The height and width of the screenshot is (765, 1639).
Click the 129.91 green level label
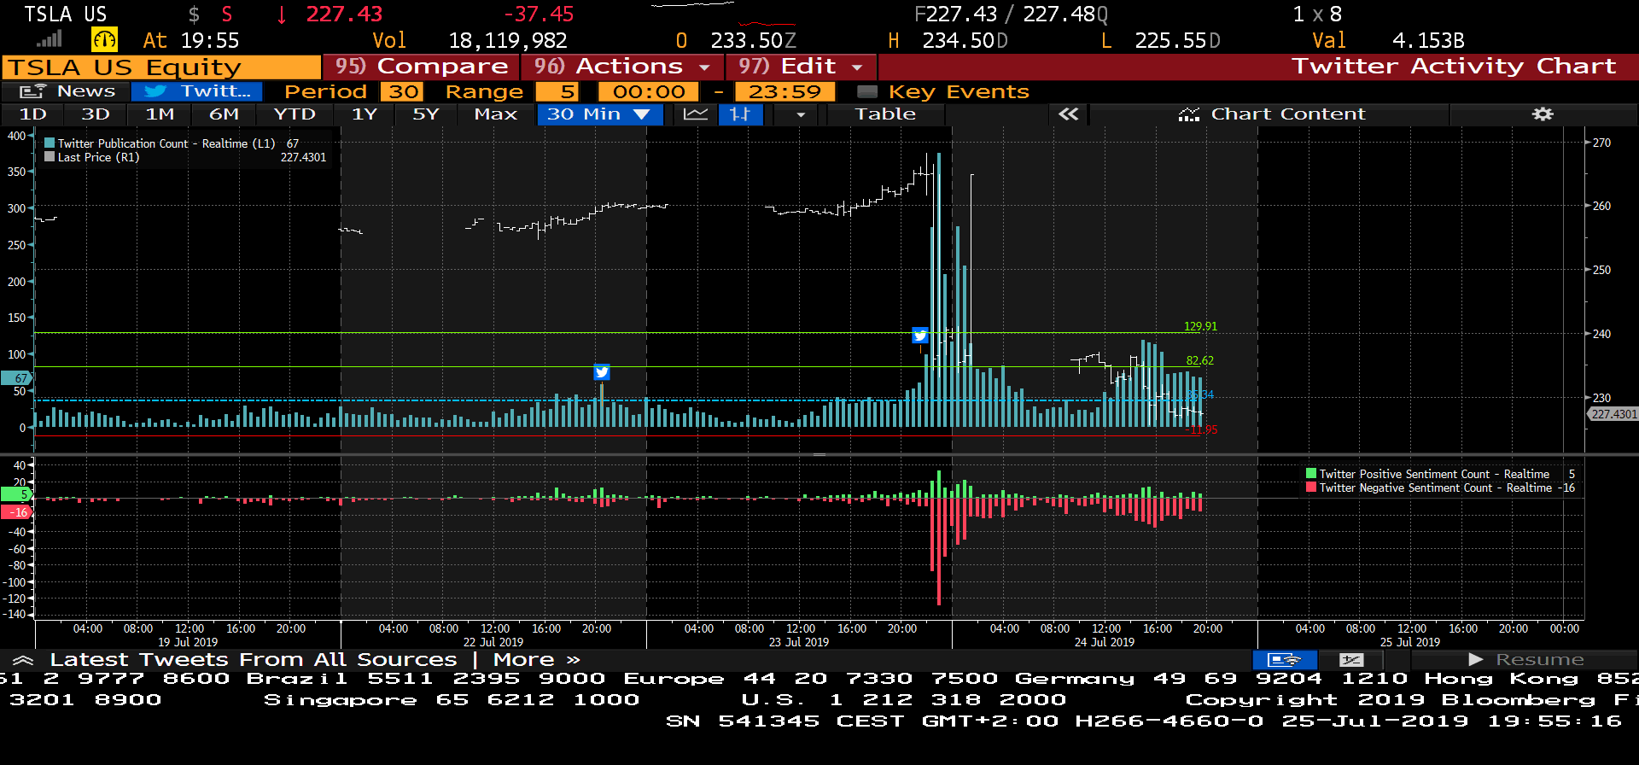[x=1200, y=326]
